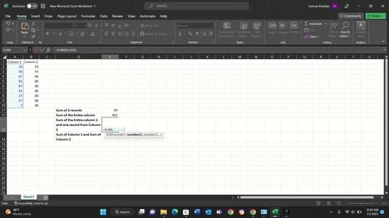The width and height of the screenshot is (389, 218).
Task: Toggle Italic formatting
Action: (x=53, y=34)
